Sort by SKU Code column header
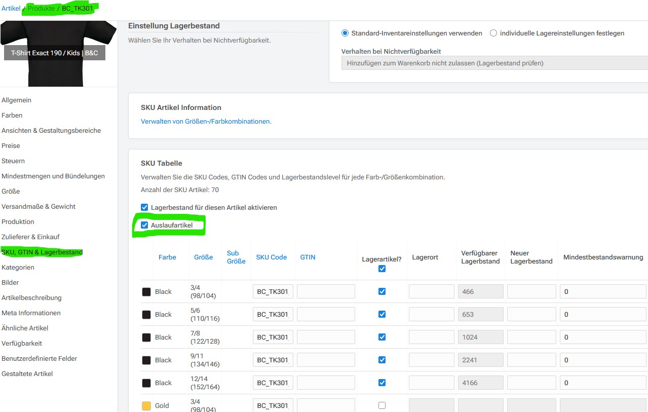 point(271,257)
